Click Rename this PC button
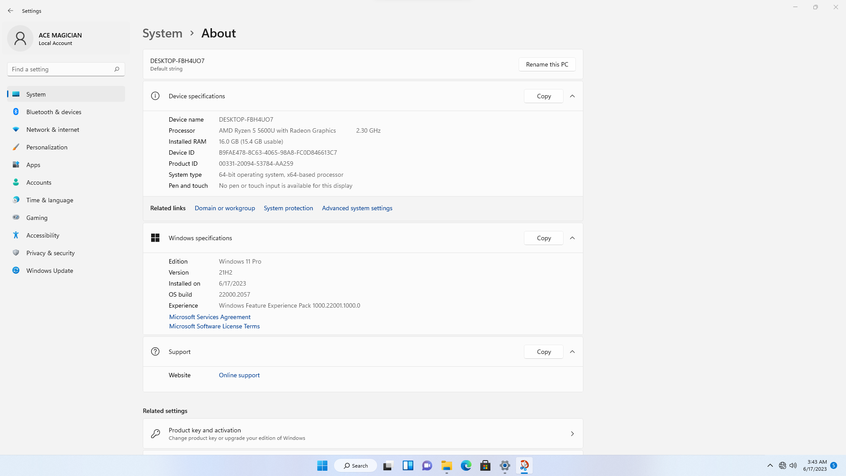 click(547, 64)
